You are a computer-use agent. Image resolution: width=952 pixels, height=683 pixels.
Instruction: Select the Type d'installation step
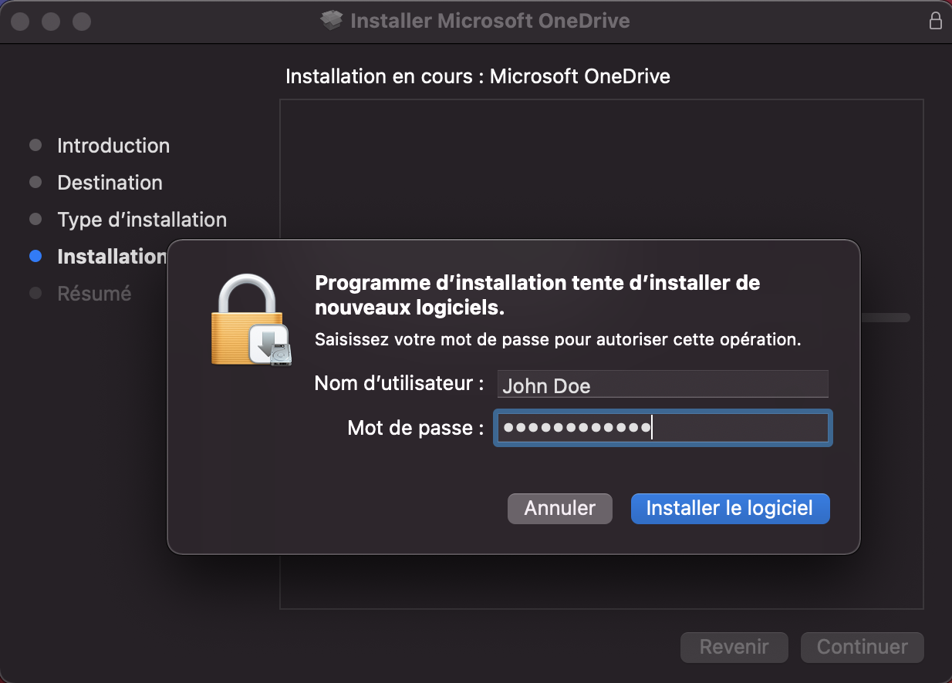click(x=141, y=220)
